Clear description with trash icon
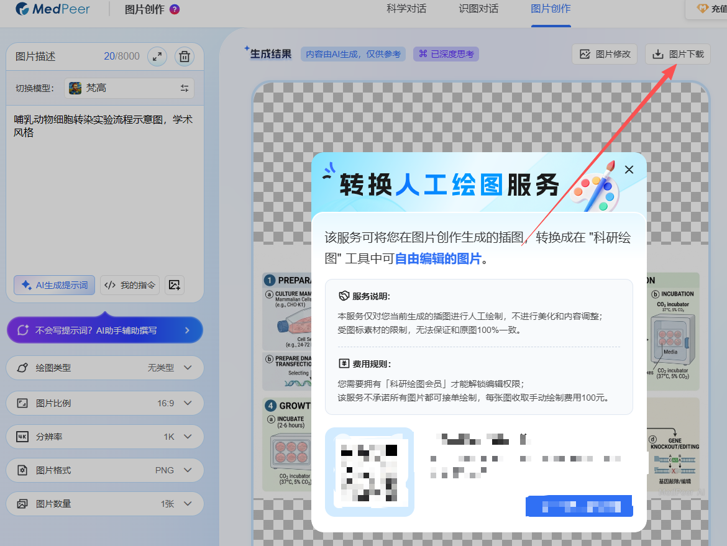This screenshot has width=727, height=546. 185,57
